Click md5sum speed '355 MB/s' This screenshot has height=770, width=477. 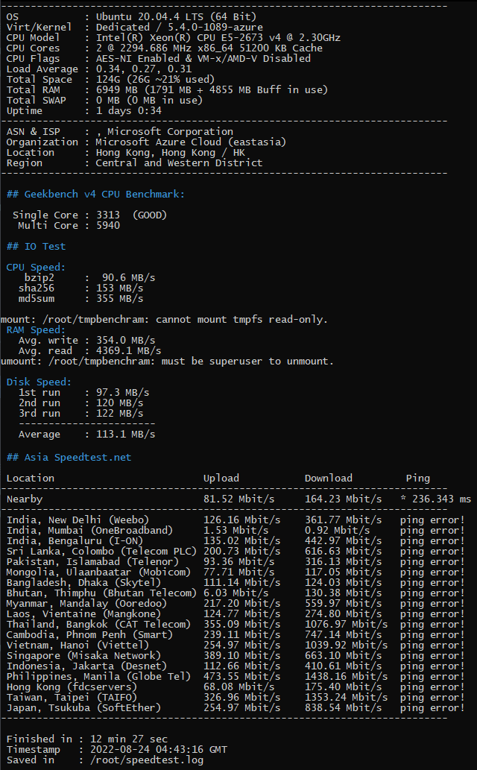tap(119, 299)
